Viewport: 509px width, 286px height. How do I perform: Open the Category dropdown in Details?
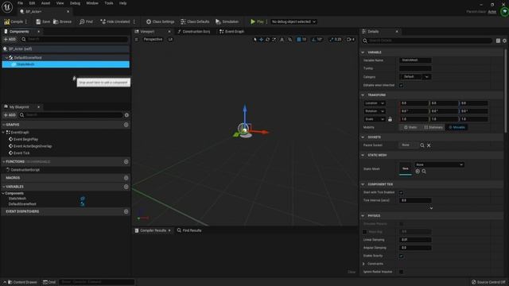(415, 77)
